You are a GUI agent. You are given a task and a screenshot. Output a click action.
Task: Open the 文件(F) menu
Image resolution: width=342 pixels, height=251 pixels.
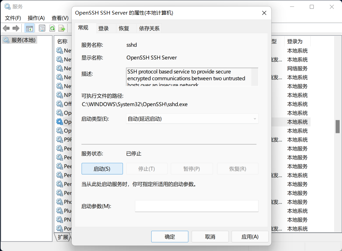(13, 18)
